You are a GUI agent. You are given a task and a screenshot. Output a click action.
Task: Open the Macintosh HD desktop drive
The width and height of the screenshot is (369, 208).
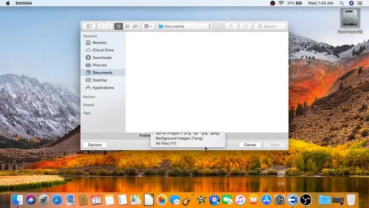[x=350, y=21]
